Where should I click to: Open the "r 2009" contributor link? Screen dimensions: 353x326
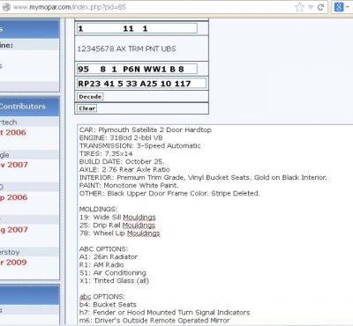[x=13, y=263]
